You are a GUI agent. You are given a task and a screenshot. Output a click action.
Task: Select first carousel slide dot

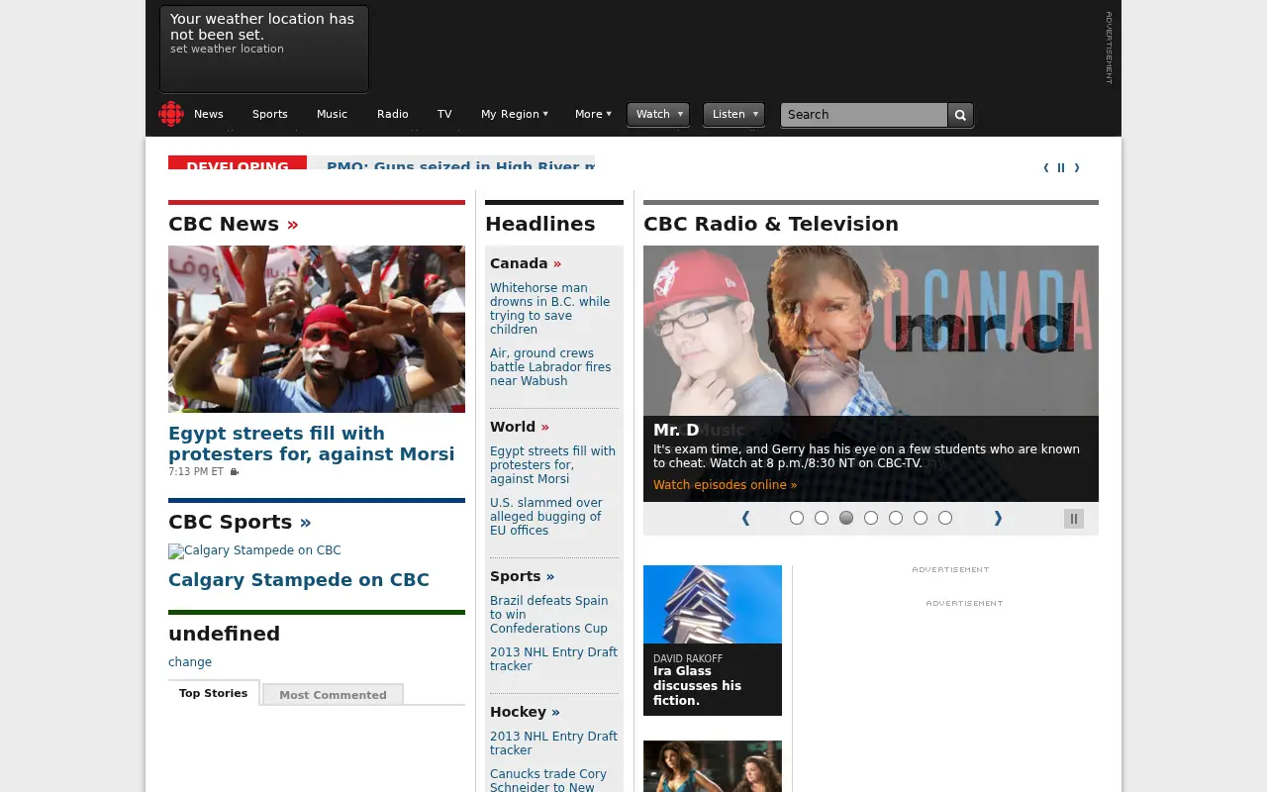tap(797, 518)
